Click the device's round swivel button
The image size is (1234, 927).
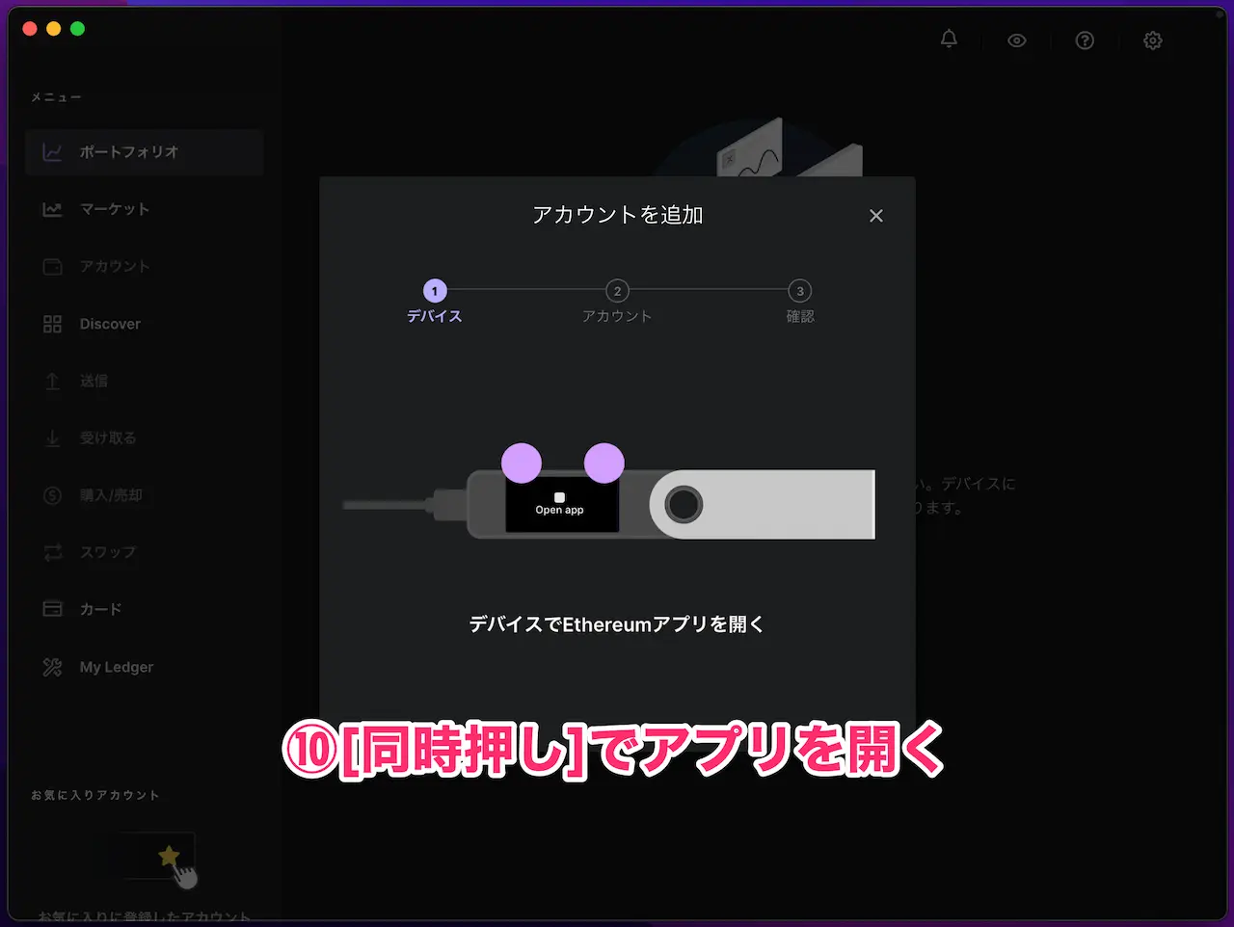tap(684, 504)
